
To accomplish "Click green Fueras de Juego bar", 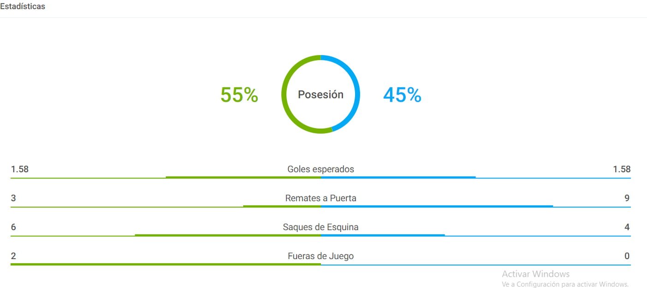I will 166,264.
